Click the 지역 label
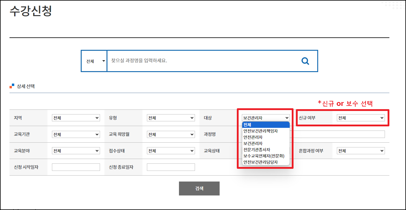 (x=18, y=118)
